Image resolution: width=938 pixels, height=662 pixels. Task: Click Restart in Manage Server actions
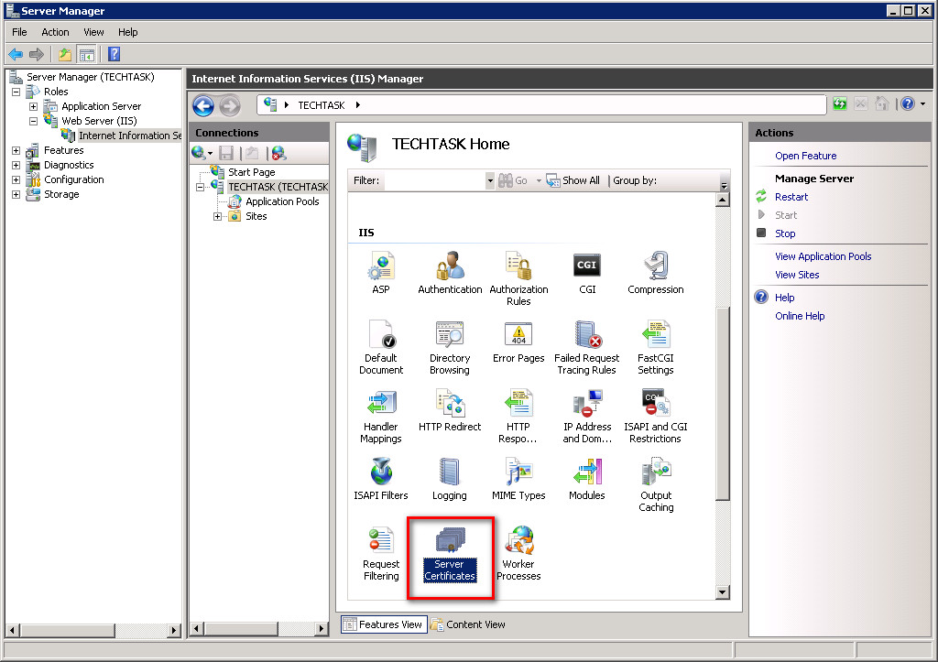791,197
